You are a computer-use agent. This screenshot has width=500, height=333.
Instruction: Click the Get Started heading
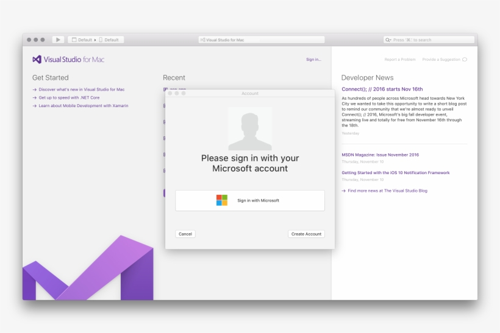(51, 78)
